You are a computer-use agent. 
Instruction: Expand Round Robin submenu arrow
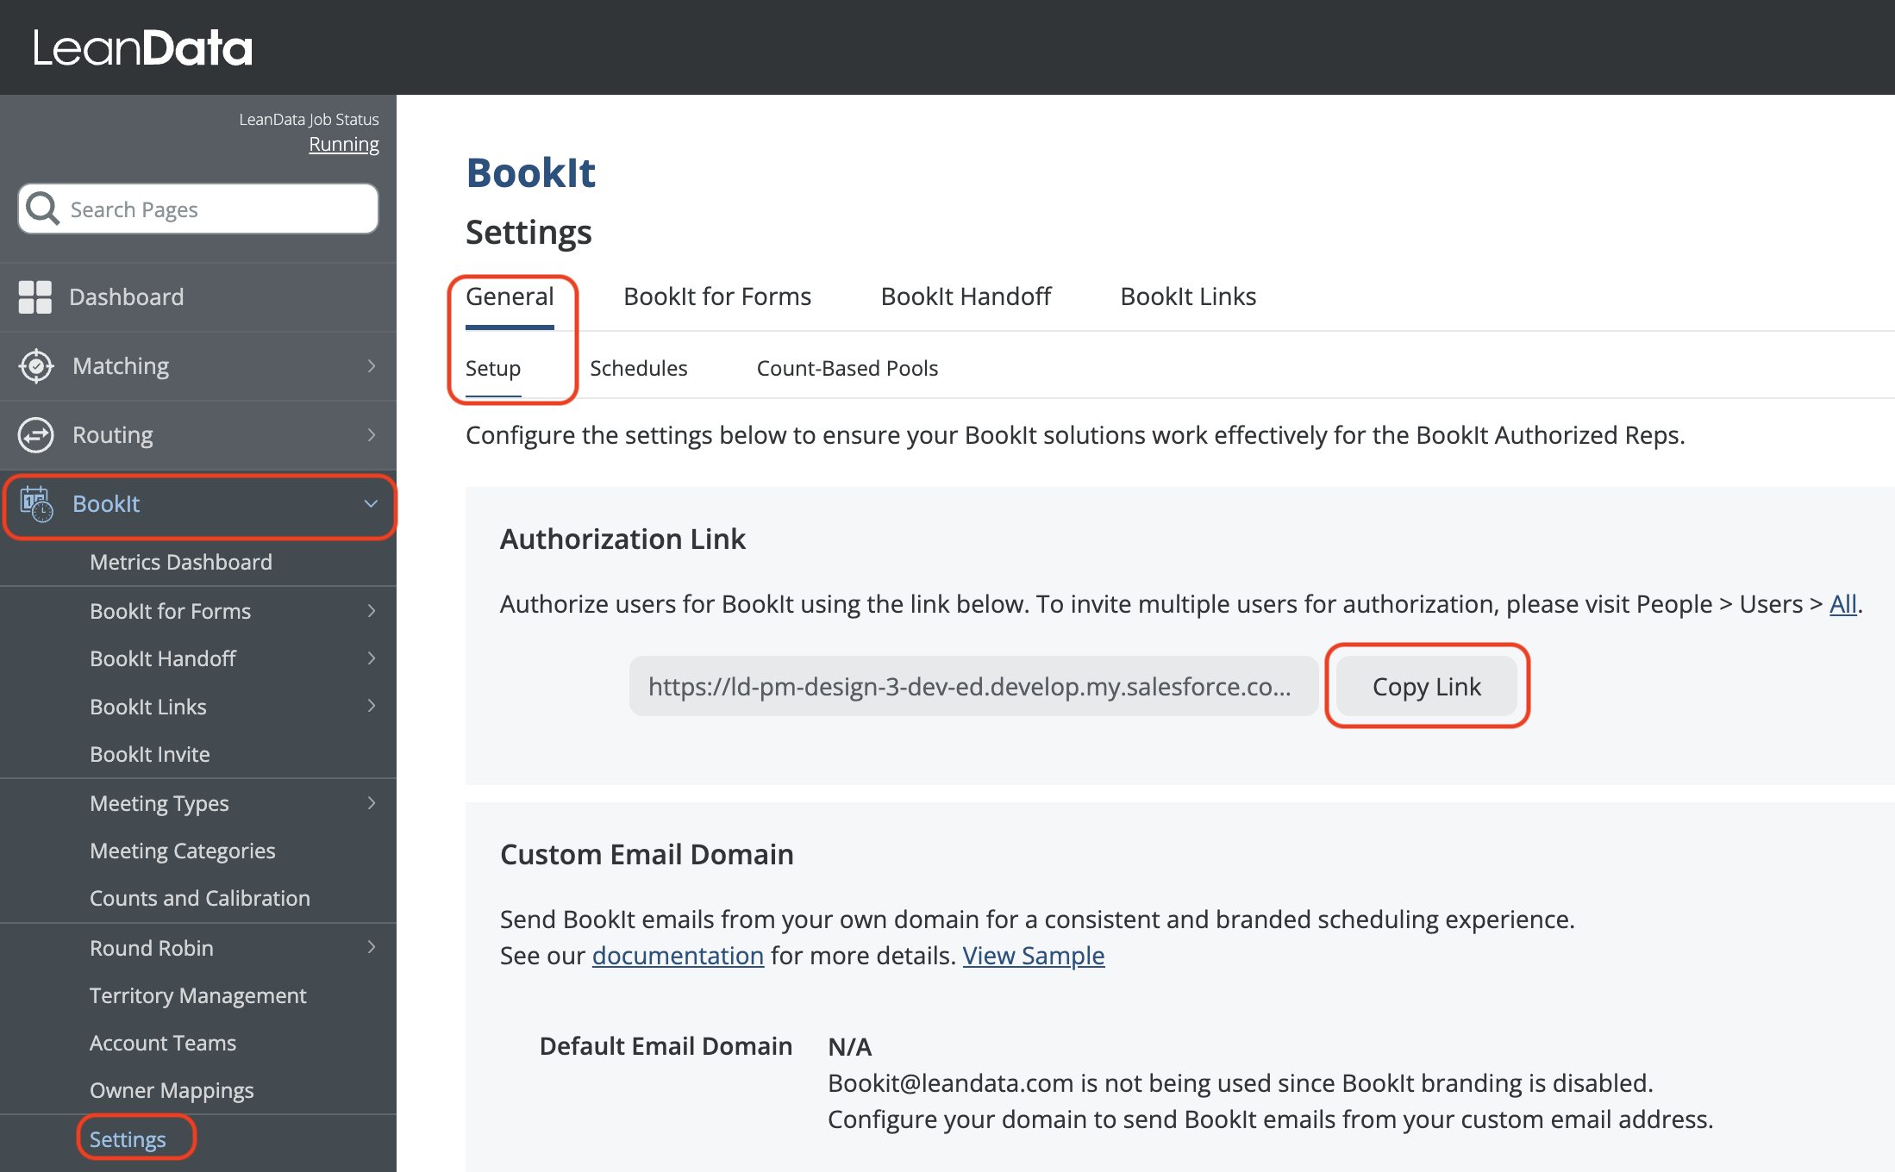pos(372,947)
